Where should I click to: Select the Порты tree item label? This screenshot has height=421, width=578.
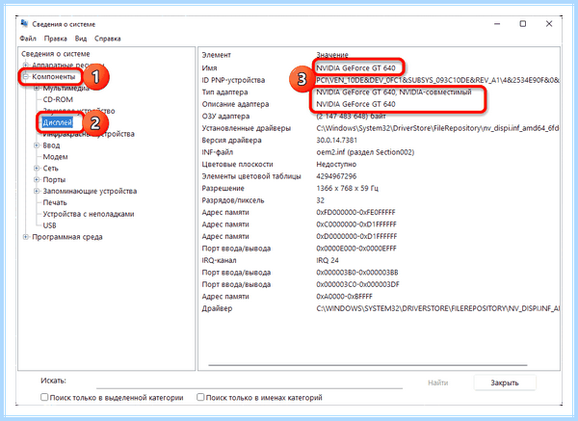(54, 179)
